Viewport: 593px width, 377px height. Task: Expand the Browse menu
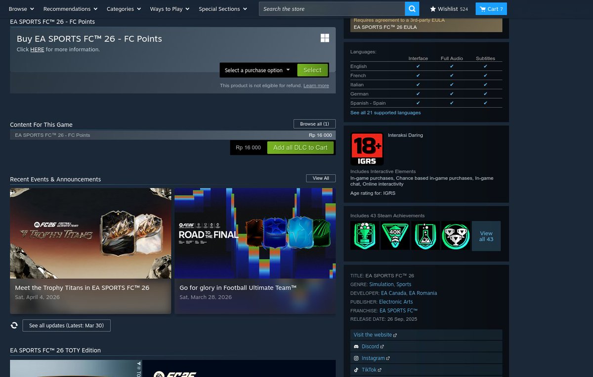21,9
